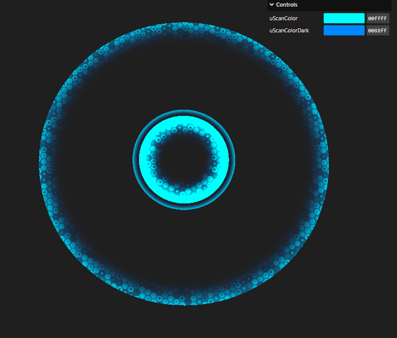Click the bright cyan ring's right side
The width and height of the screenshot is (397, 338).
225,160
